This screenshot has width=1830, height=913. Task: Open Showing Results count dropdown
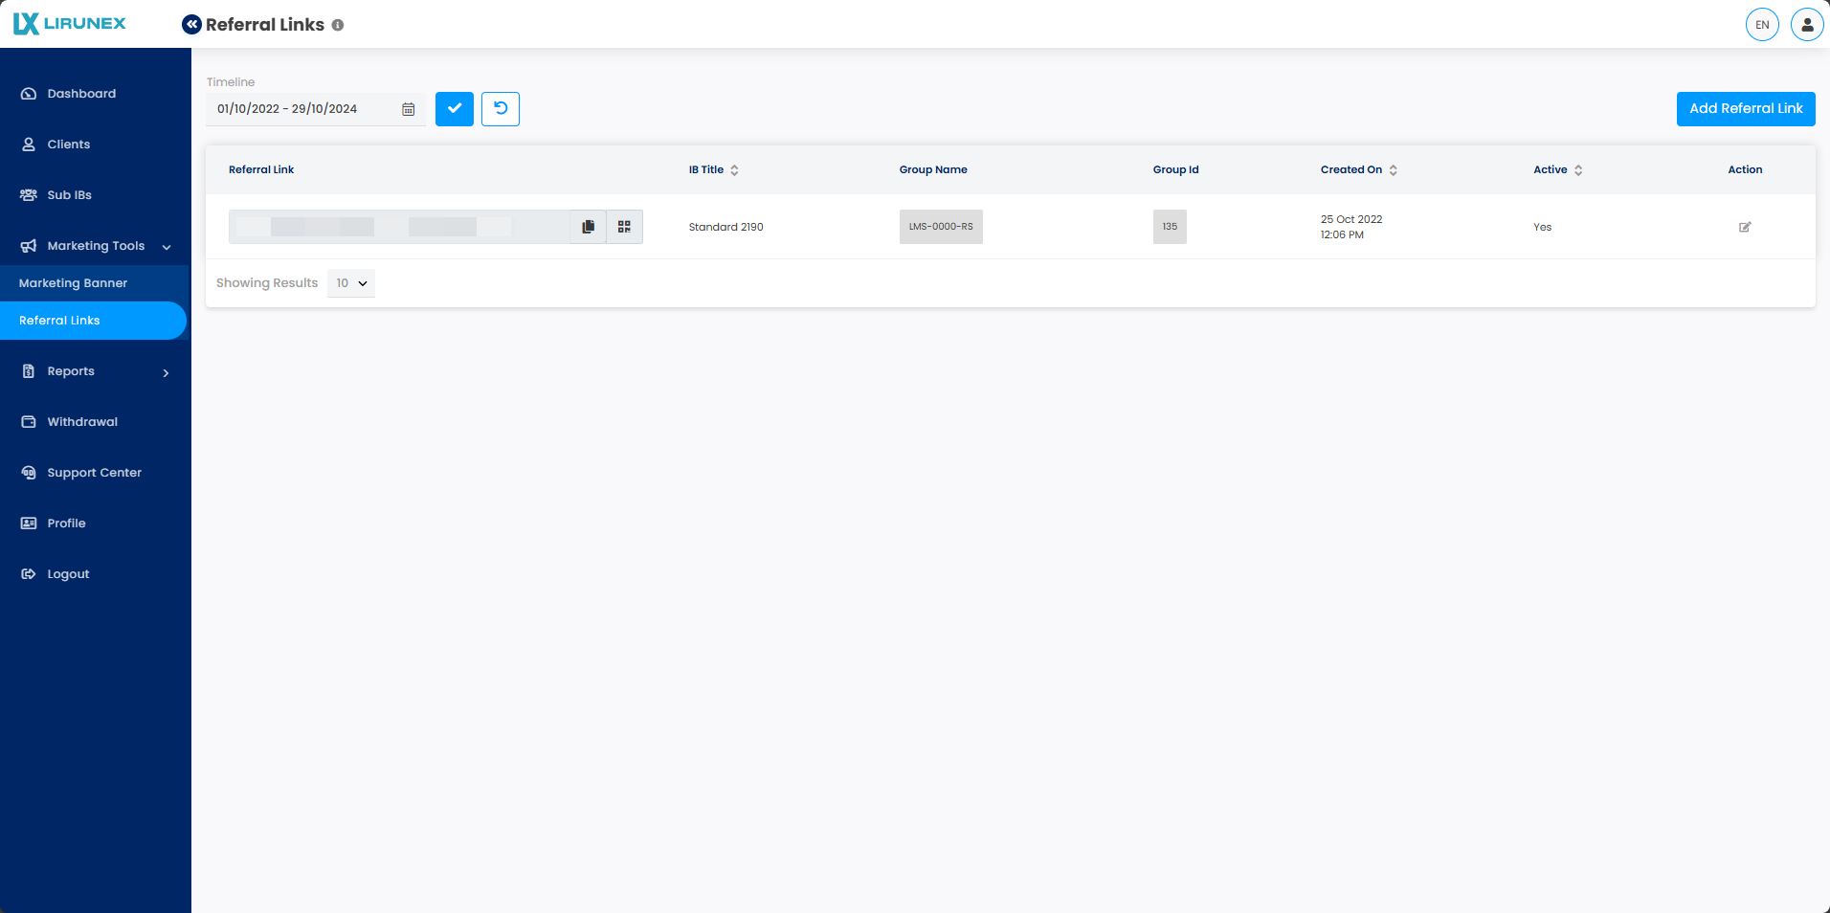[x=351, y=283]
